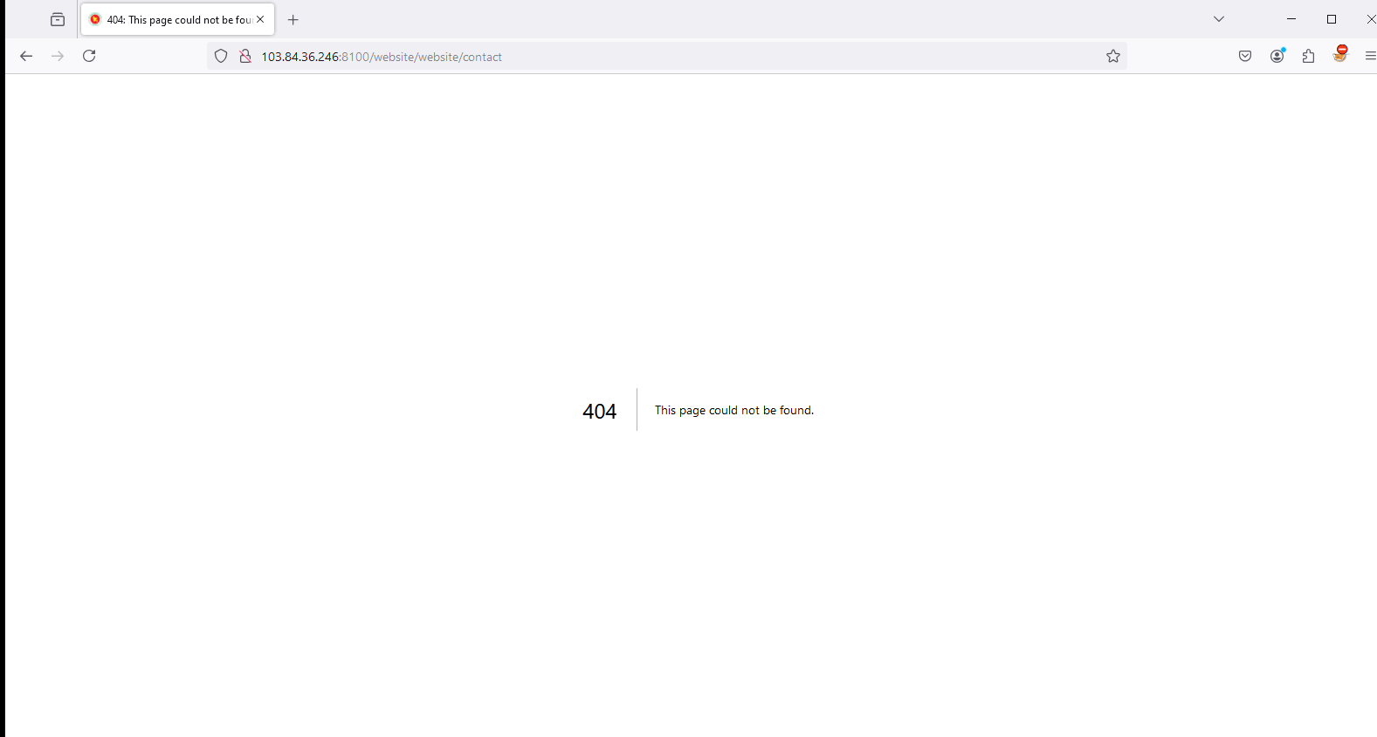
Task: Show connection not secure padlock info
Action: pyautogui.click(x=245, y=56)
